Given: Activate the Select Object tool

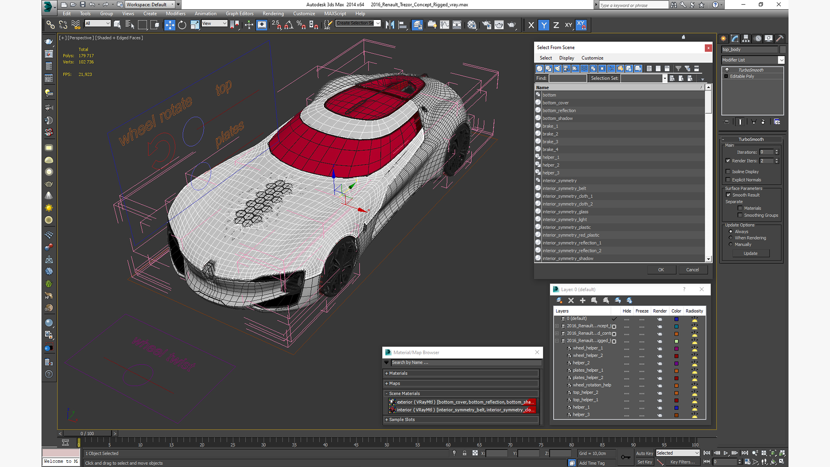Looking at the screenshot, I should 117,25.
